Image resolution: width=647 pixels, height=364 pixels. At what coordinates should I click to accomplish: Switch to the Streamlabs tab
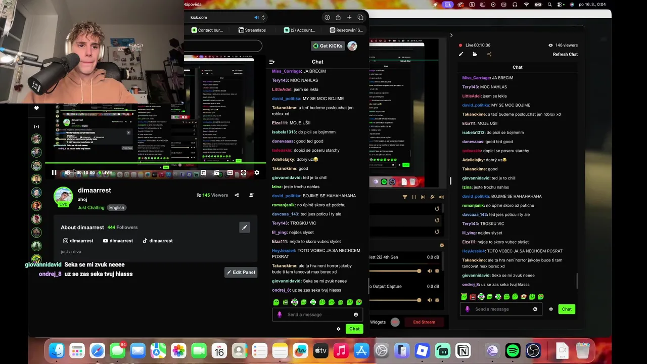(x=252, y=30)
